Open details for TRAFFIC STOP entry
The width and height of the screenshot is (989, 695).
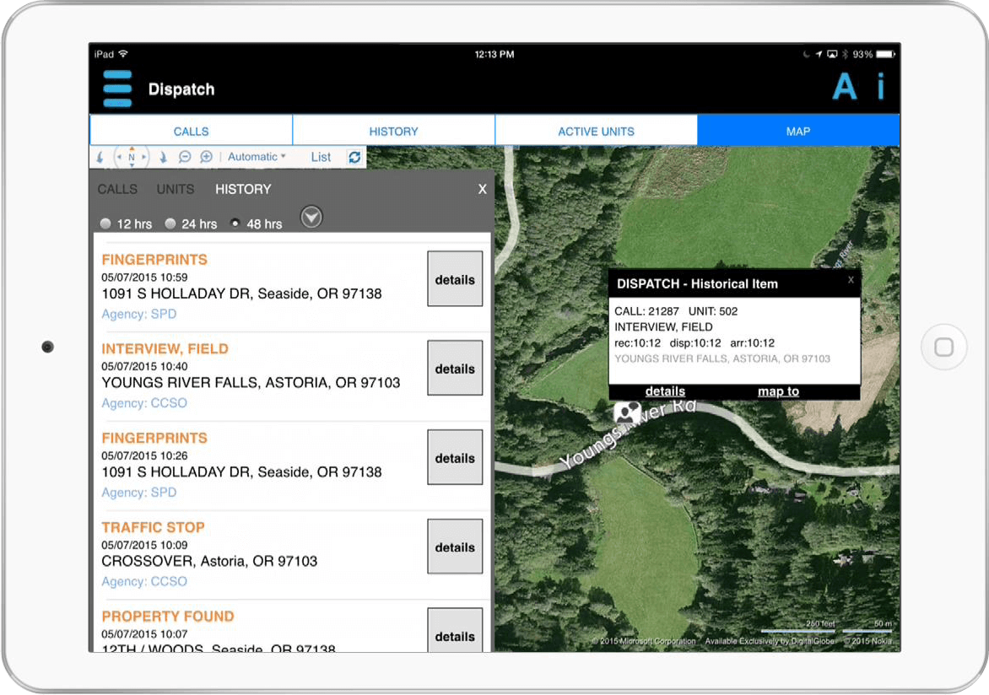coord(455,547)
